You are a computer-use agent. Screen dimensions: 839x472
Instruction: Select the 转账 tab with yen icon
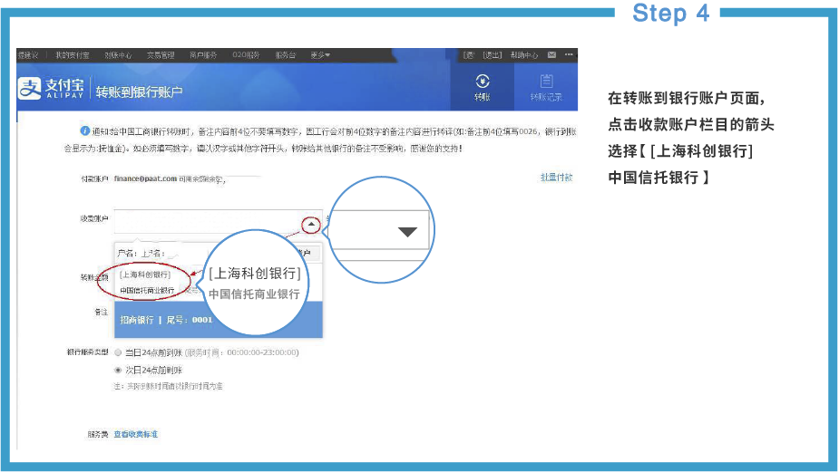[483, 88]
